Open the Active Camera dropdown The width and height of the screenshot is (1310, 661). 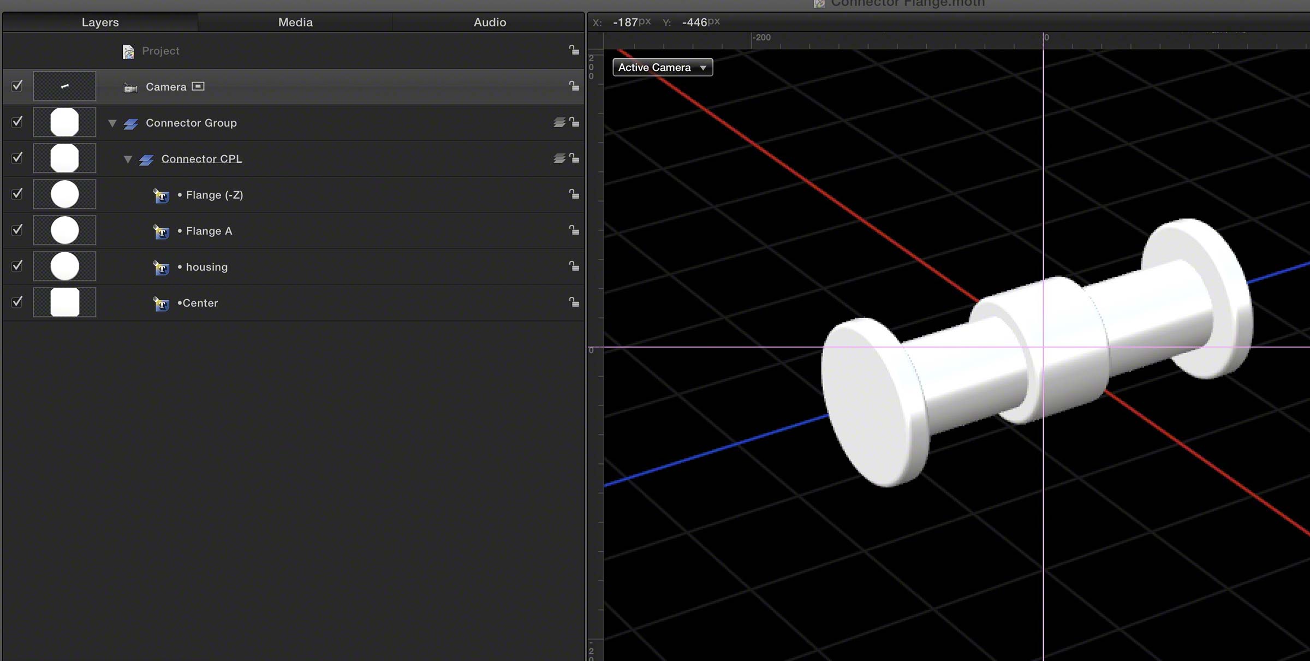pyautogui.click(x=663, y=67)
